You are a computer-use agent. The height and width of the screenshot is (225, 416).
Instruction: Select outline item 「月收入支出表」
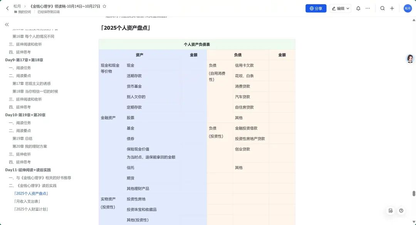coord(27,201)
